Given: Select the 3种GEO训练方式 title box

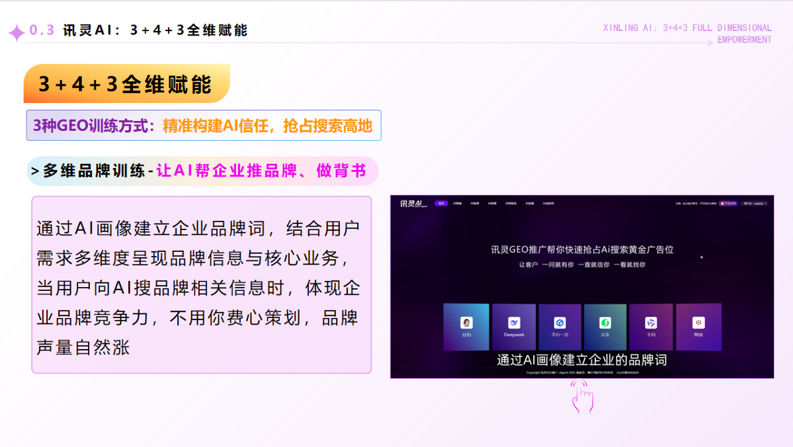Looking at the screenshot, I should pyautogui.click(x=203, y=125).
